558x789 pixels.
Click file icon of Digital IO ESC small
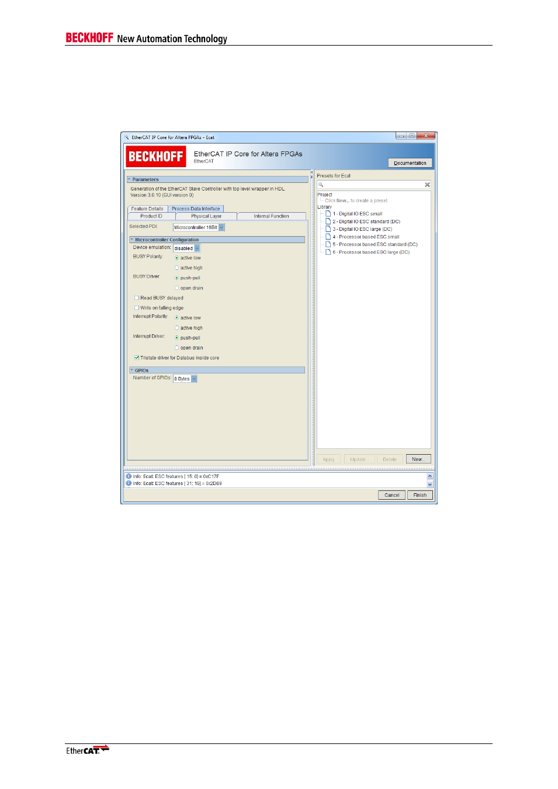328,214
